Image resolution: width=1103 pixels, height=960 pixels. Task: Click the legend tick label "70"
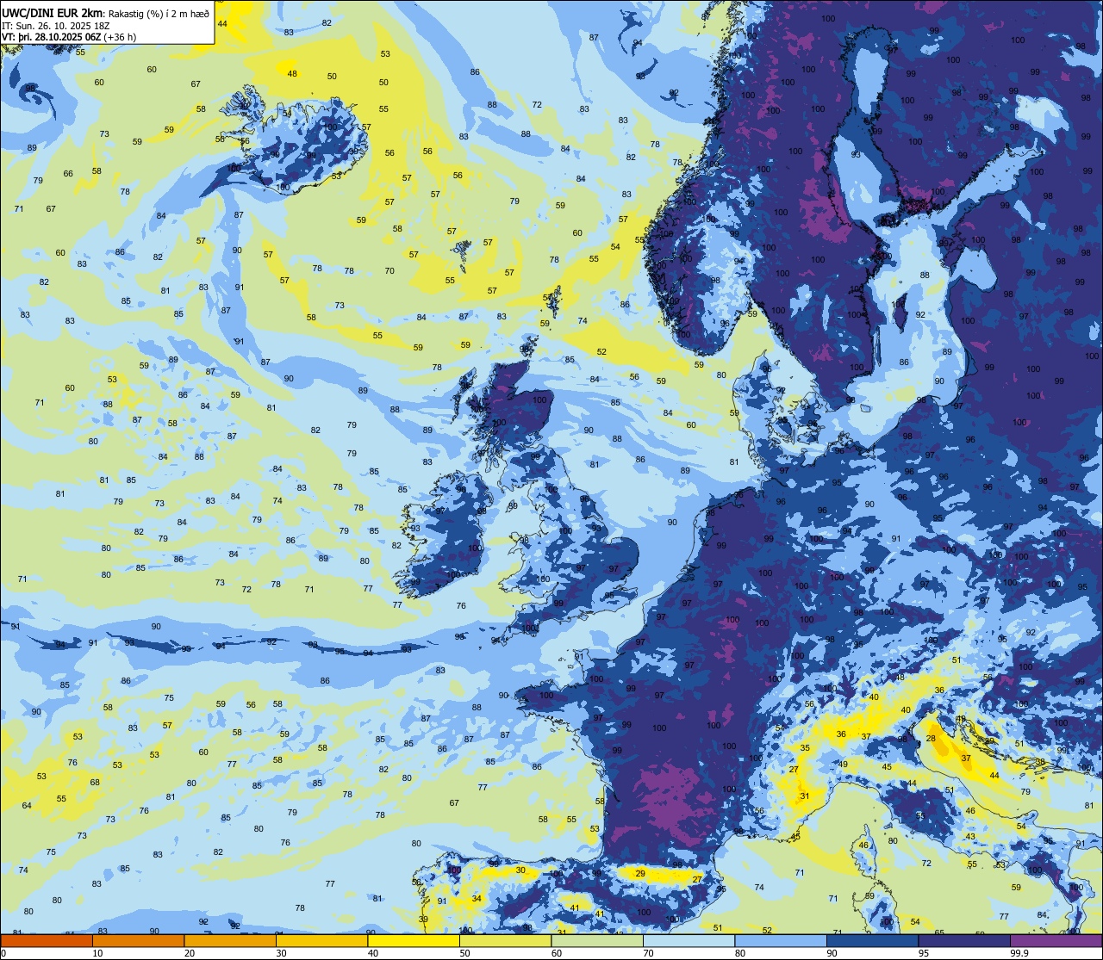pos(648,953)
